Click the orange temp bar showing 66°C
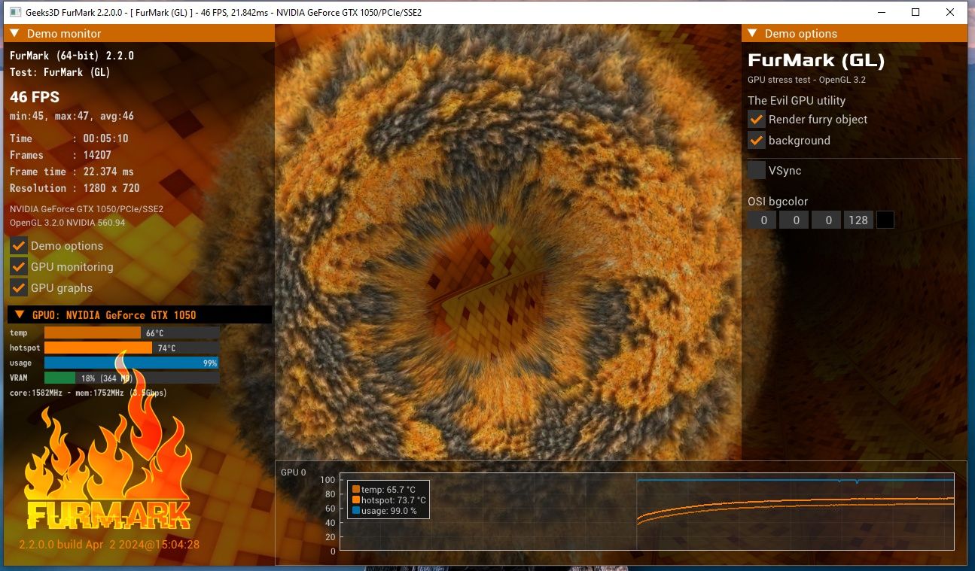Image resolution: width=975 pixels, height=571 pixels. (x=132, y=333)
